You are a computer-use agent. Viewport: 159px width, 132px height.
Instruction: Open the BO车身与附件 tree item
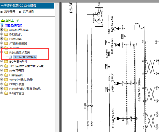click(18, 62)
